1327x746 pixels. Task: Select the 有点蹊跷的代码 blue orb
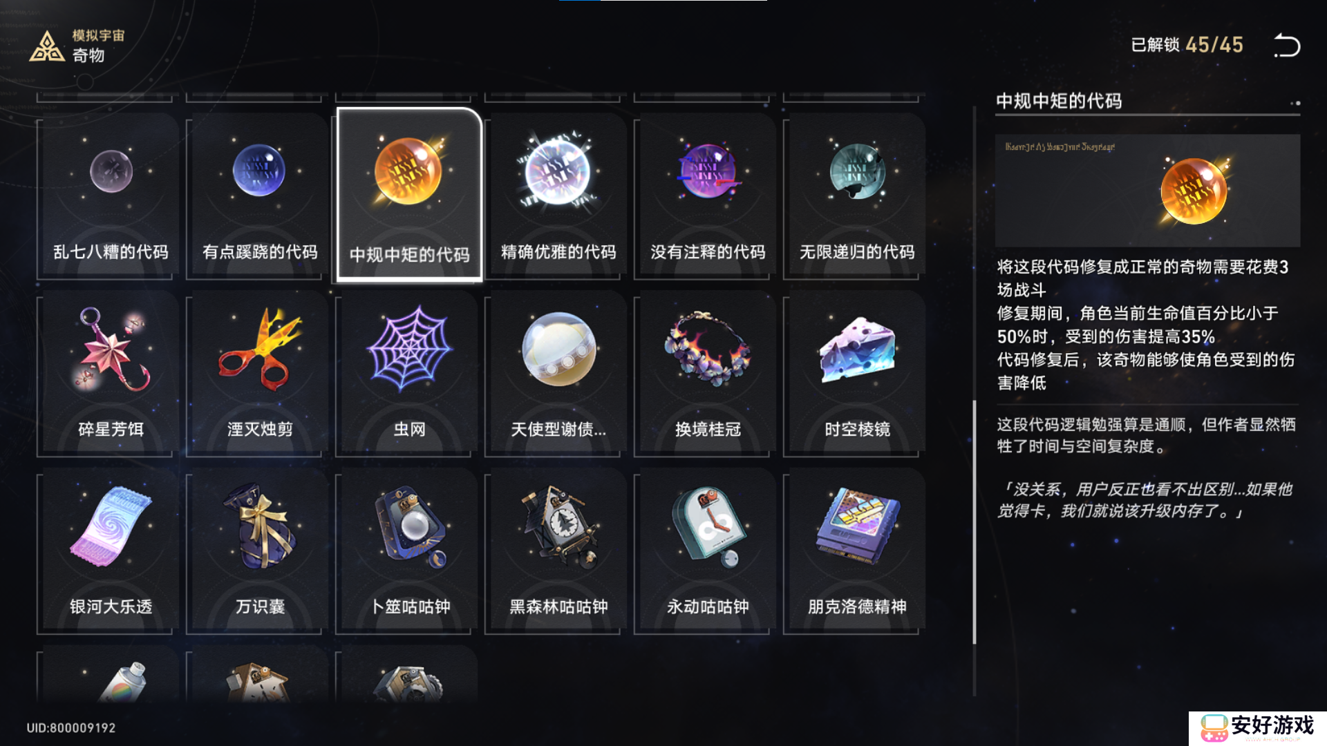[260, 196]
